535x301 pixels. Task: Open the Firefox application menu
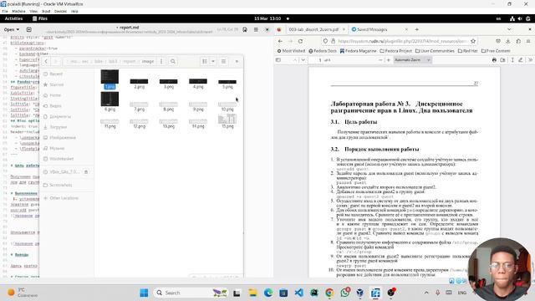coord(528,41)
